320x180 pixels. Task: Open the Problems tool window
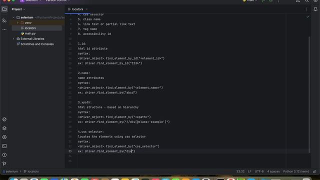click(x=4, y=155)
